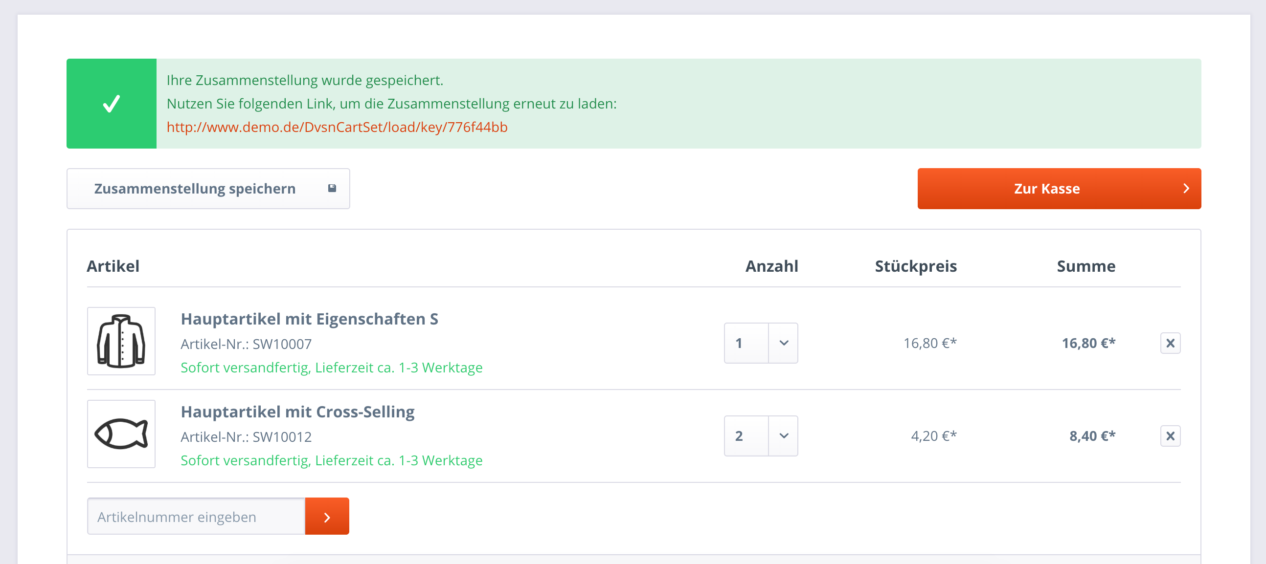Click the Artikel column header

(x=113, y=266)
